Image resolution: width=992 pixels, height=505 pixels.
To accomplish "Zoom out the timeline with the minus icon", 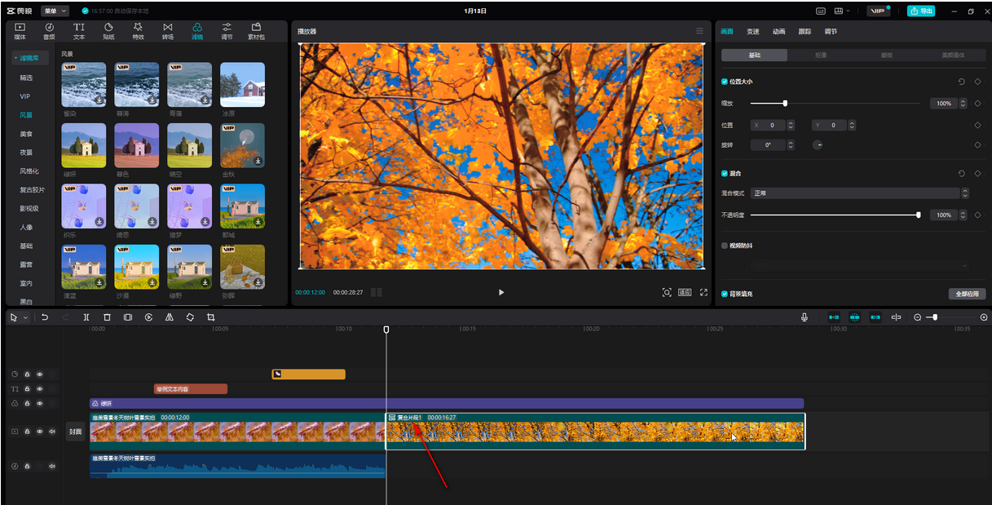I will pos(917,317).
